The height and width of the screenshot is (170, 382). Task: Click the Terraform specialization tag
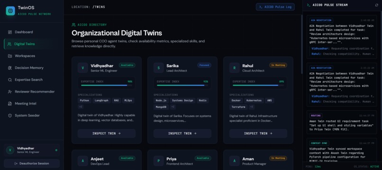point(238,107)
